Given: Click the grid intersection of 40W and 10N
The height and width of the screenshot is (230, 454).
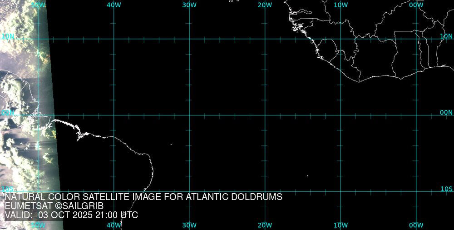Looking at the screenshot, I should [x=113, y=39].
